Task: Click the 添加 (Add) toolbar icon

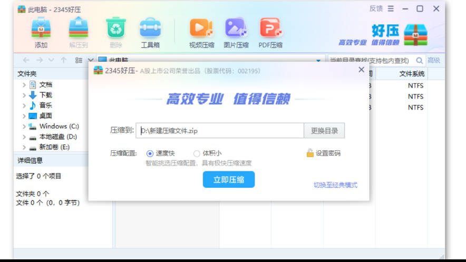Action: pyautogui.click(x=41, y=28)
